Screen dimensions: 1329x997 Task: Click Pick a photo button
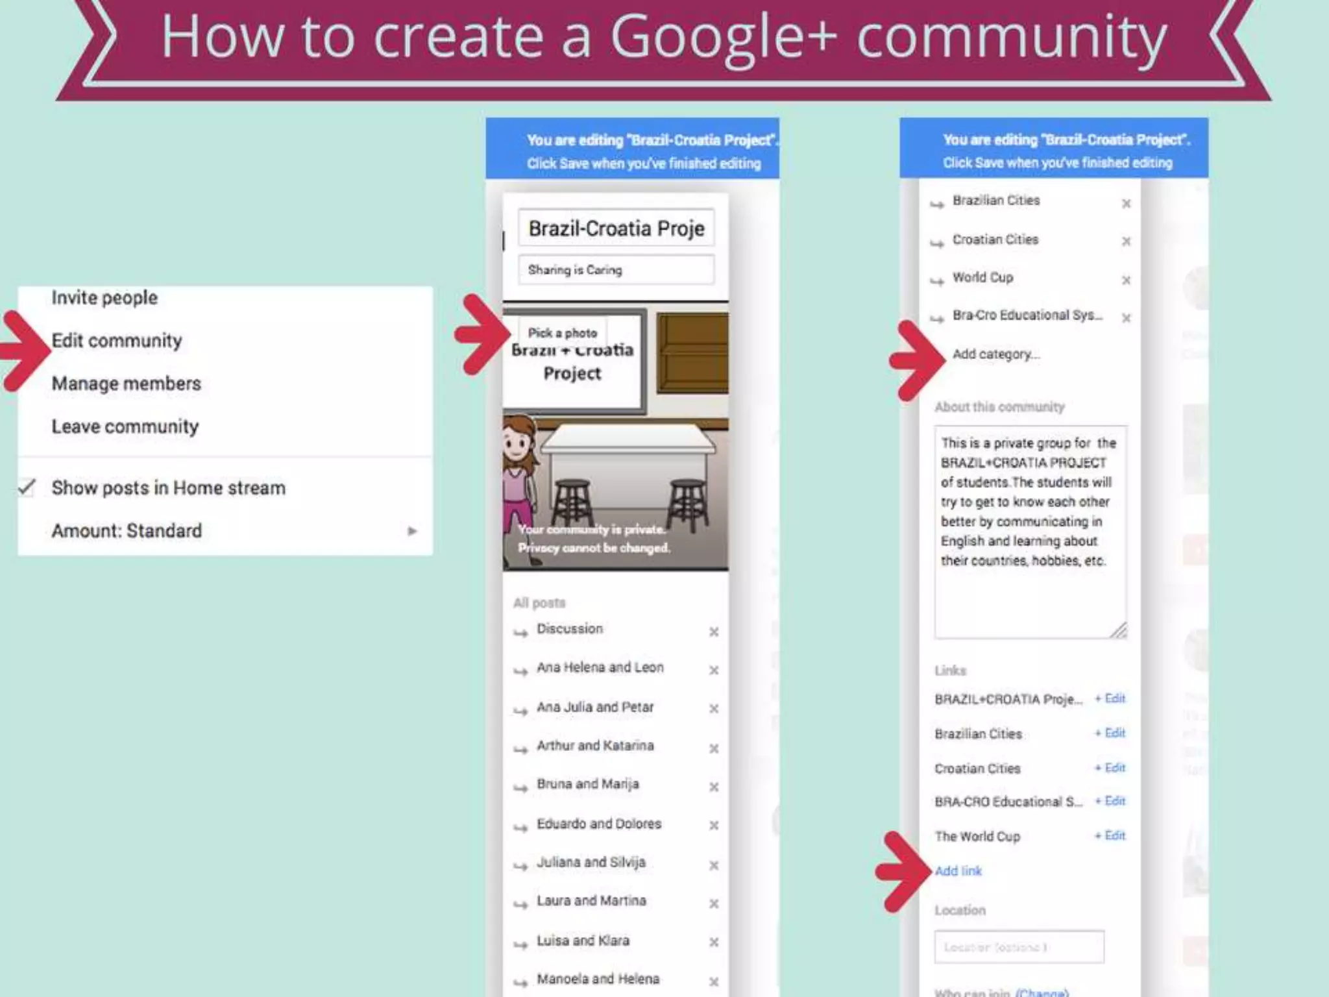(562, 333)
